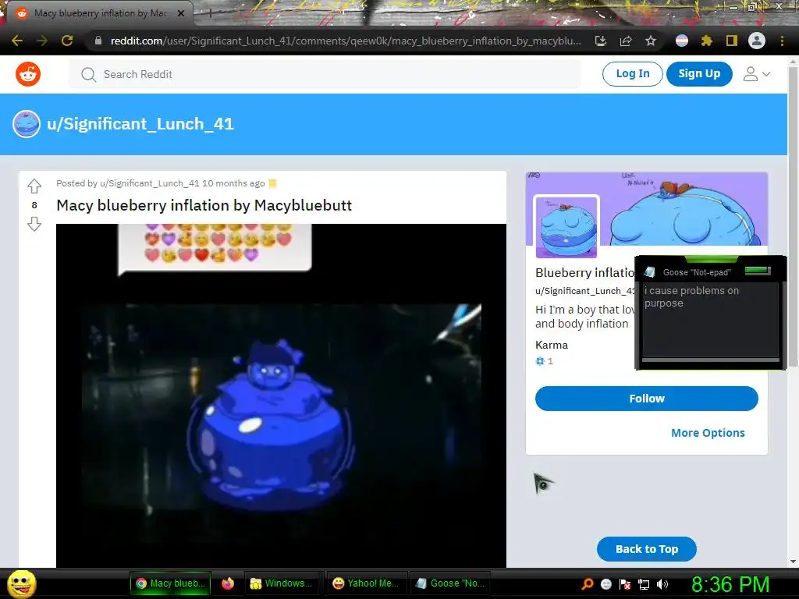Click the yellow post note icon
The height and width of the screenshot is (599, 799).
pos(272,183)
